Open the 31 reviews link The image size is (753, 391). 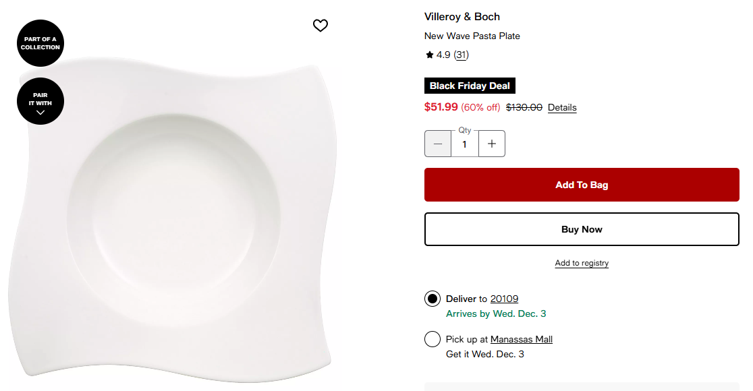pyautogui.click(x=461, y=55)
